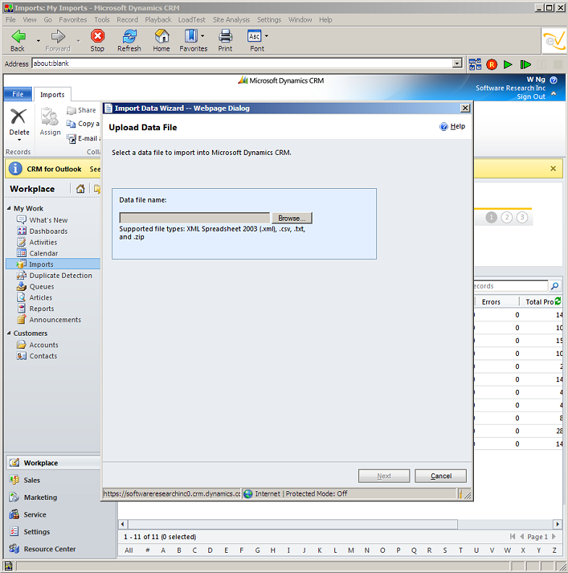Open Reports in sidebar
Screen dimensions: 568x573
click(42, 308)
